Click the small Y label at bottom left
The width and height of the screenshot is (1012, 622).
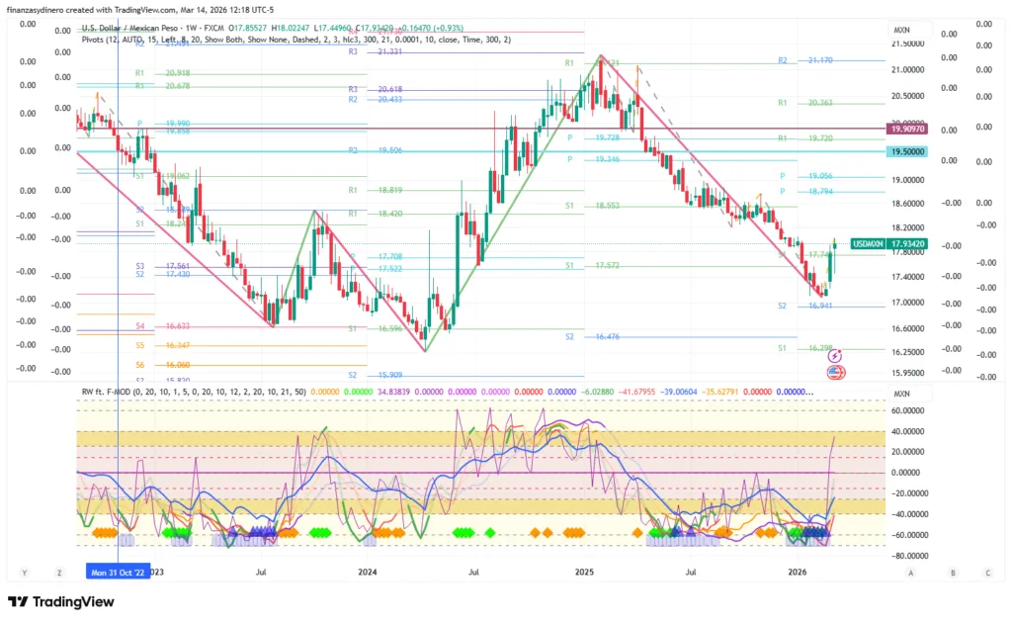(24, 572)
